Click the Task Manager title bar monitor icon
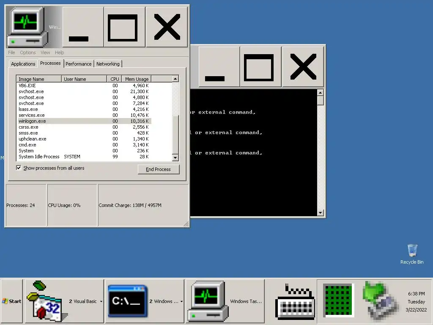 pyautogui.click(x=27, y=27)
